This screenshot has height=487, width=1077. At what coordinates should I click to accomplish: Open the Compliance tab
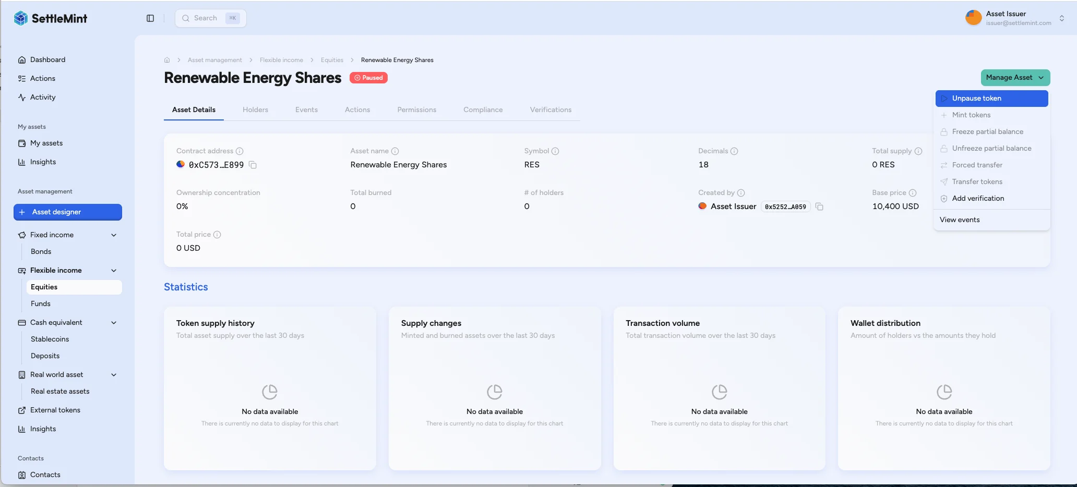[483, 110]
